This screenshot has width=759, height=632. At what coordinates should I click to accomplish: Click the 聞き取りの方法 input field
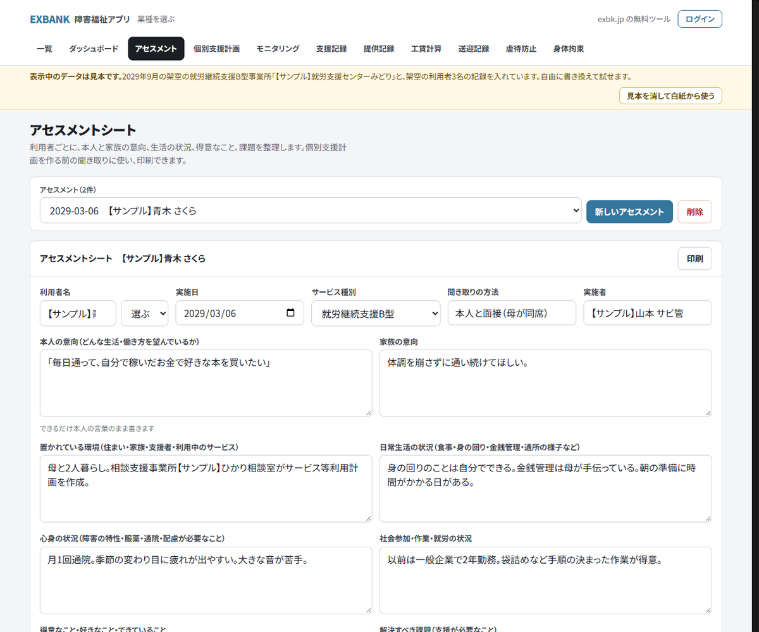[512, 313]
